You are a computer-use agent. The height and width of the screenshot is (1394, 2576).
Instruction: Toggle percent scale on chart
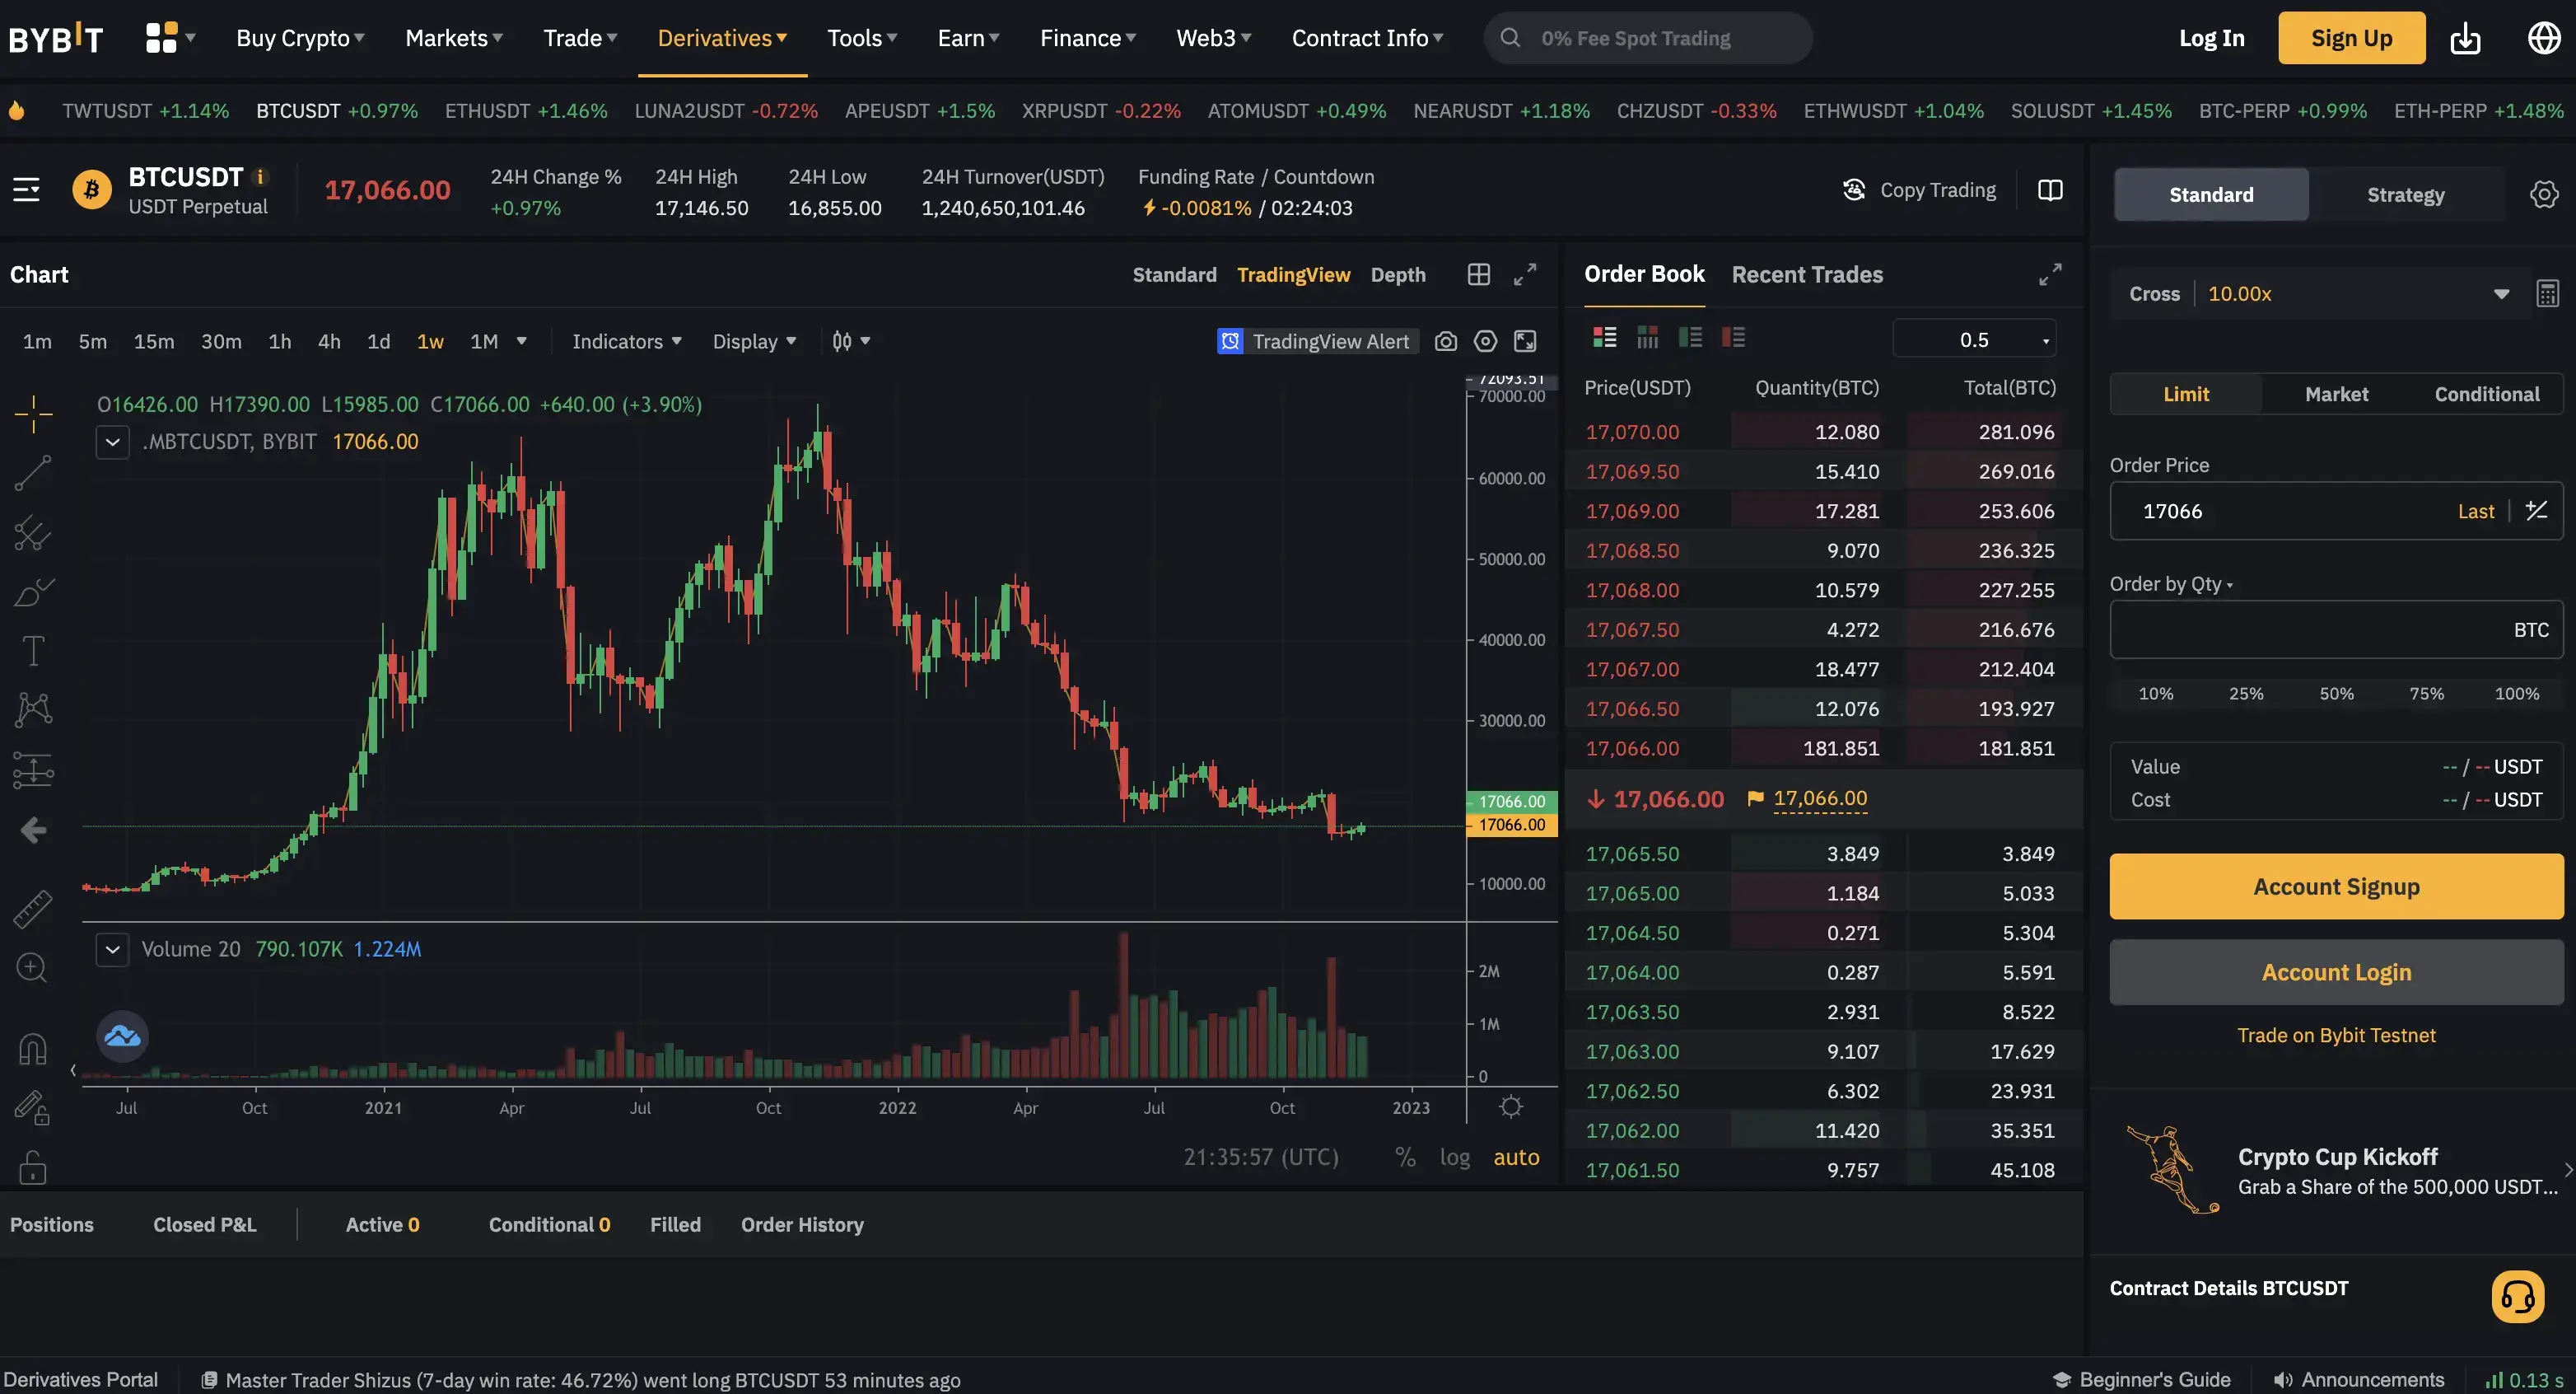pos(1405,1157)
